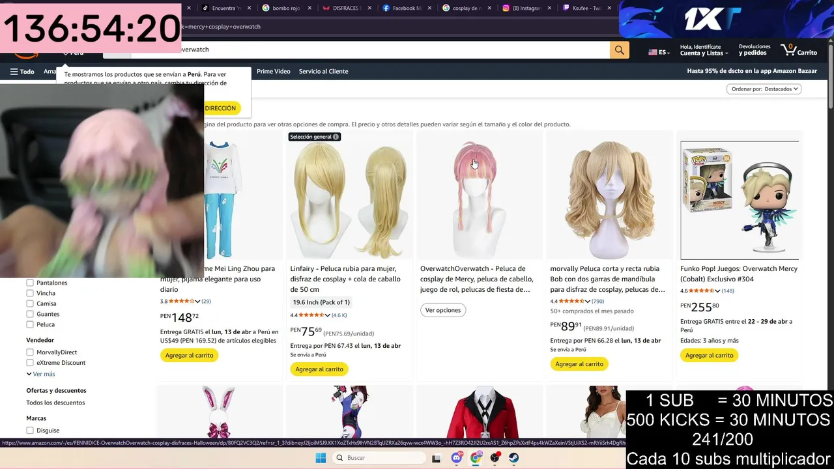Tick the Pantalones checkbox

coord(30,283)
